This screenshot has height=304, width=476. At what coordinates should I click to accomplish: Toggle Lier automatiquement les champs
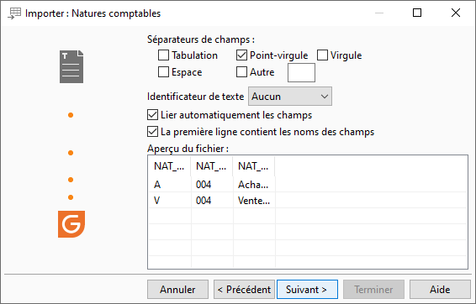coord(152,115)
